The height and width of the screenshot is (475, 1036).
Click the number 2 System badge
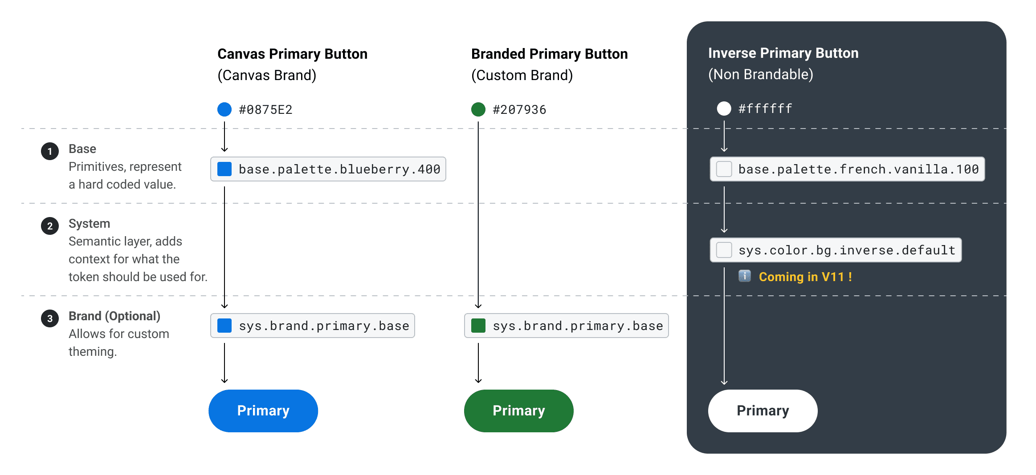[x=50, y=226]
